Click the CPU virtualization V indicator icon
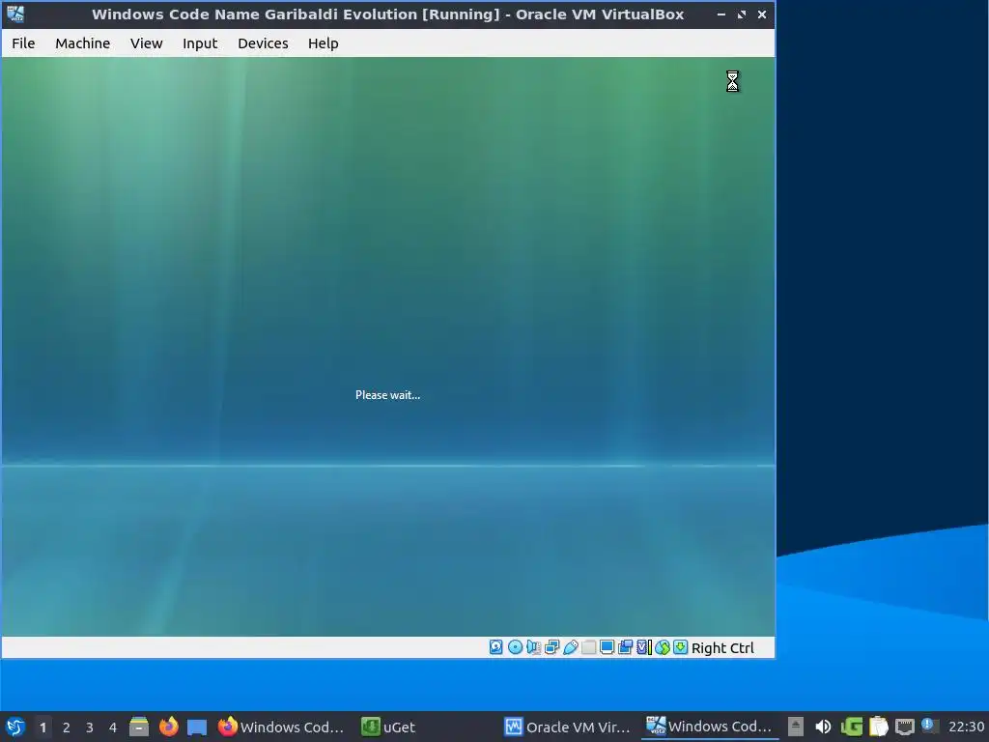The width and height of the screenshot is (989, 742). point(644,647)
